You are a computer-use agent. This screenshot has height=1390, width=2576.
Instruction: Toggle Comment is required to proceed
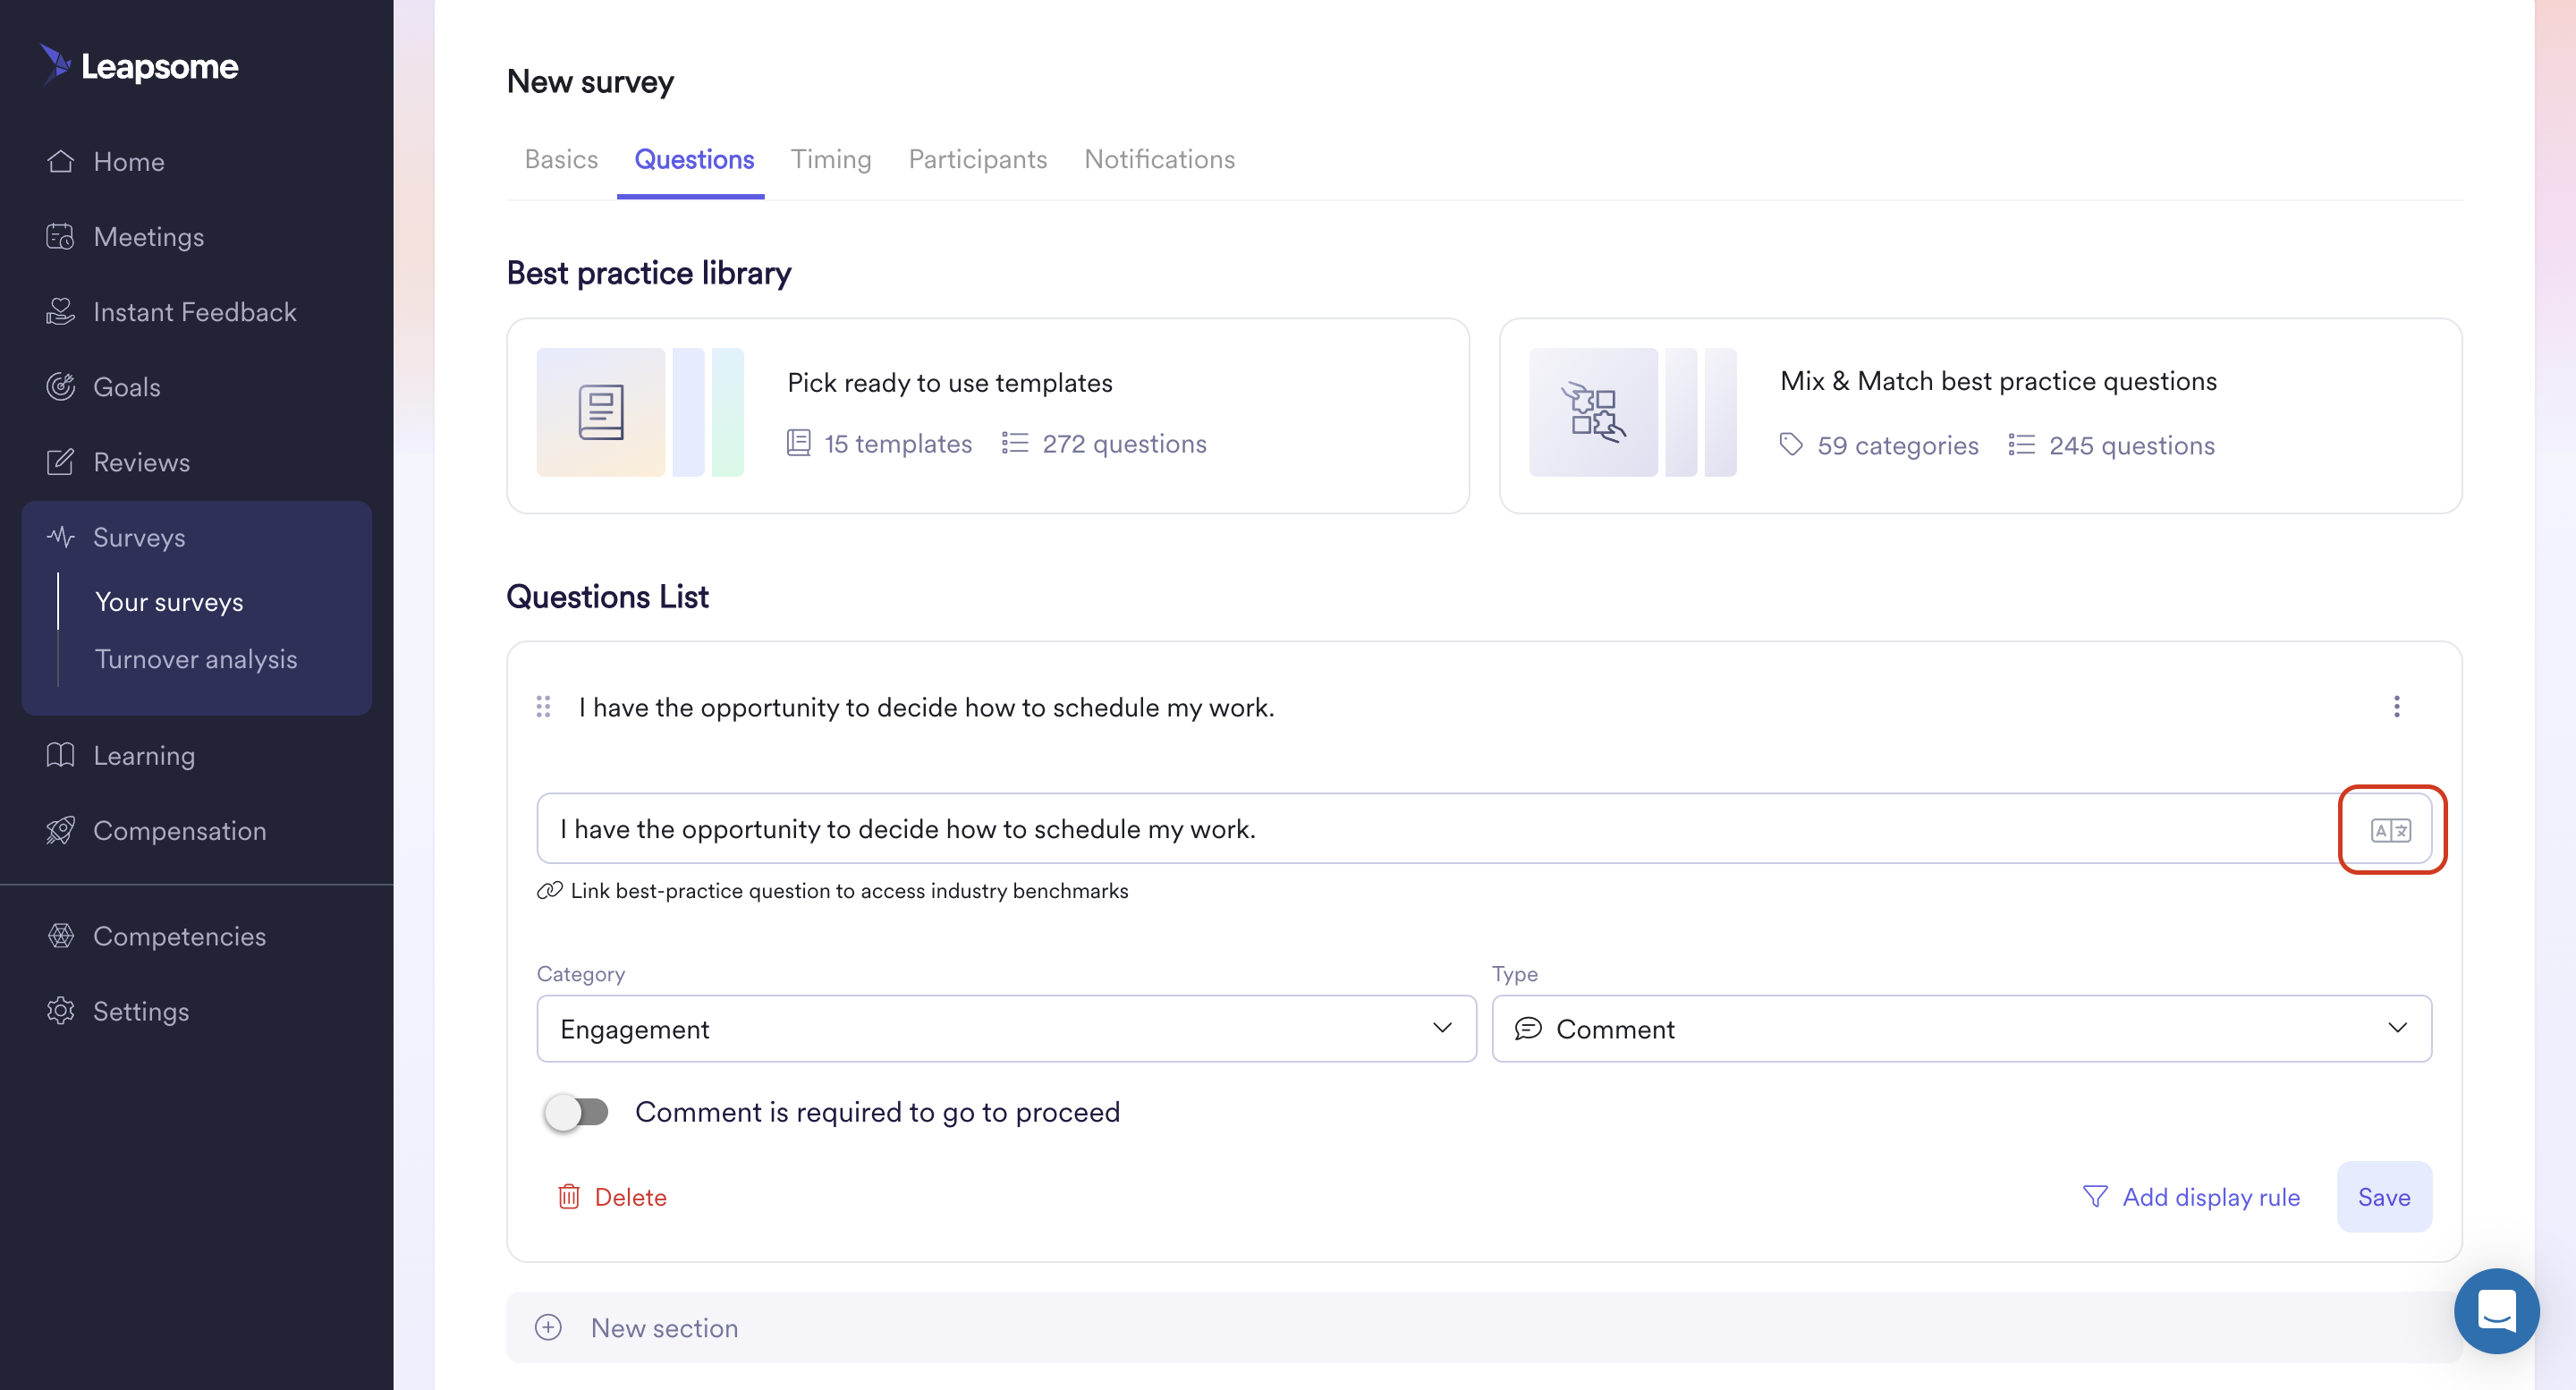point(576,1112)
